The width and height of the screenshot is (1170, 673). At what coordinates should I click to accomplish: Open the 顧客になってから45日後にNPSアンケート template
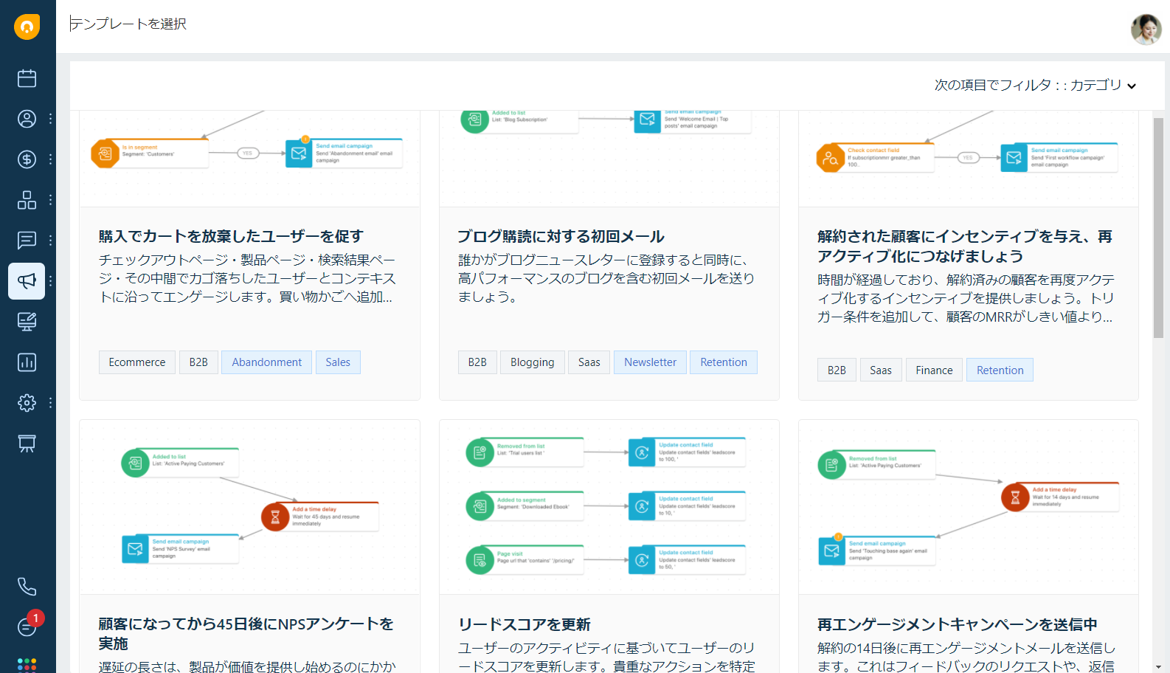pyautogui.click(x=246, y=633)
